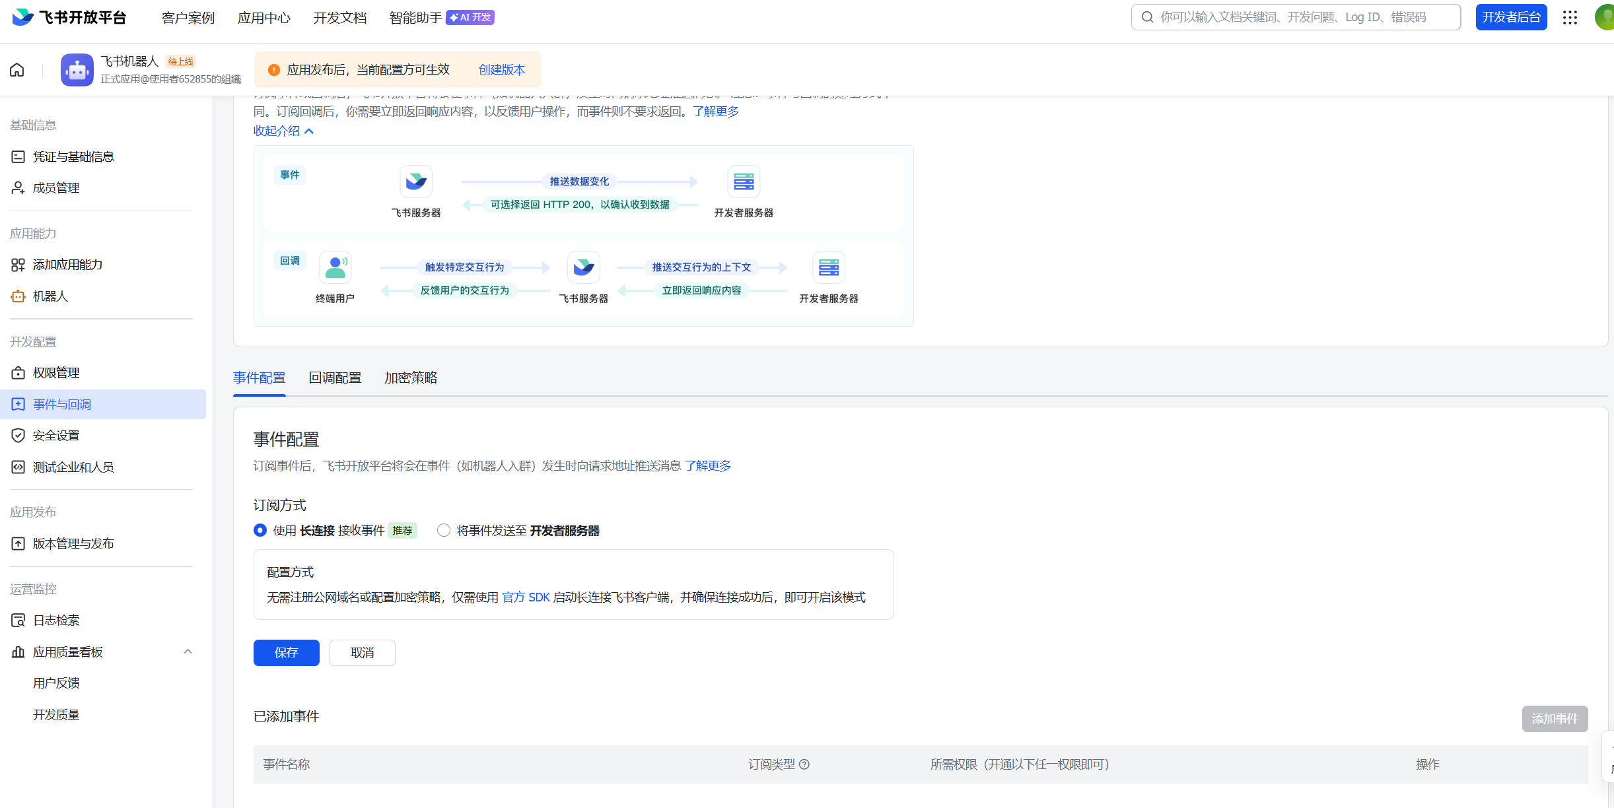
Task: Open 日志检索 sidebar item
Action: pyautogui.click(x=56, y=621)
